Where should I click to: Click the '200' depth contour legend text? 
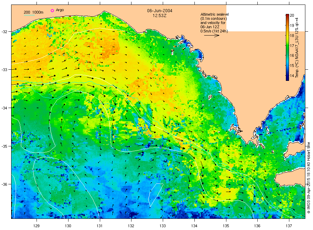point(27,12)
